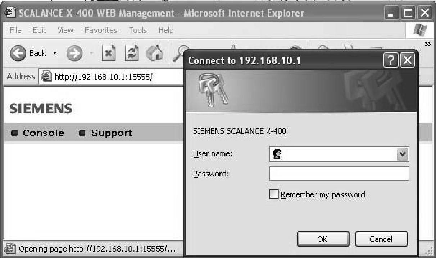Go to the Home page
The width and height of the screenshot is (436, 258).
(x=155, y=54)
